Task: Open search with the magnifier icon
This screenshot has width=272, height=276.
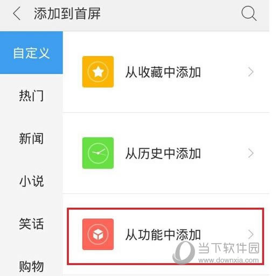Action: 249,13
